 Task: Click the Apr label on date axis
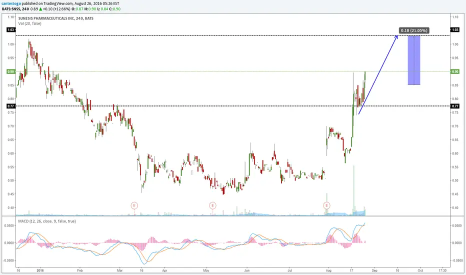pyautogui.click(x=164, y=270)
